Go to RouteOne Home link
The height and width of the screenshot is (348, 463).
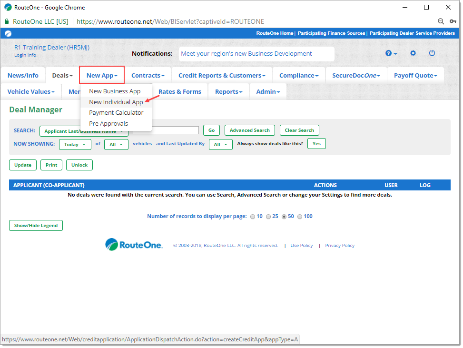[x=275, y=33]
